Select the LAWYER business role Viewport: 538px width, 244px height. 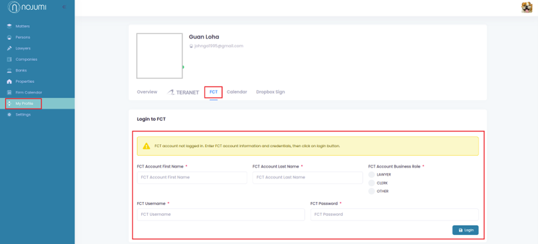372,175
